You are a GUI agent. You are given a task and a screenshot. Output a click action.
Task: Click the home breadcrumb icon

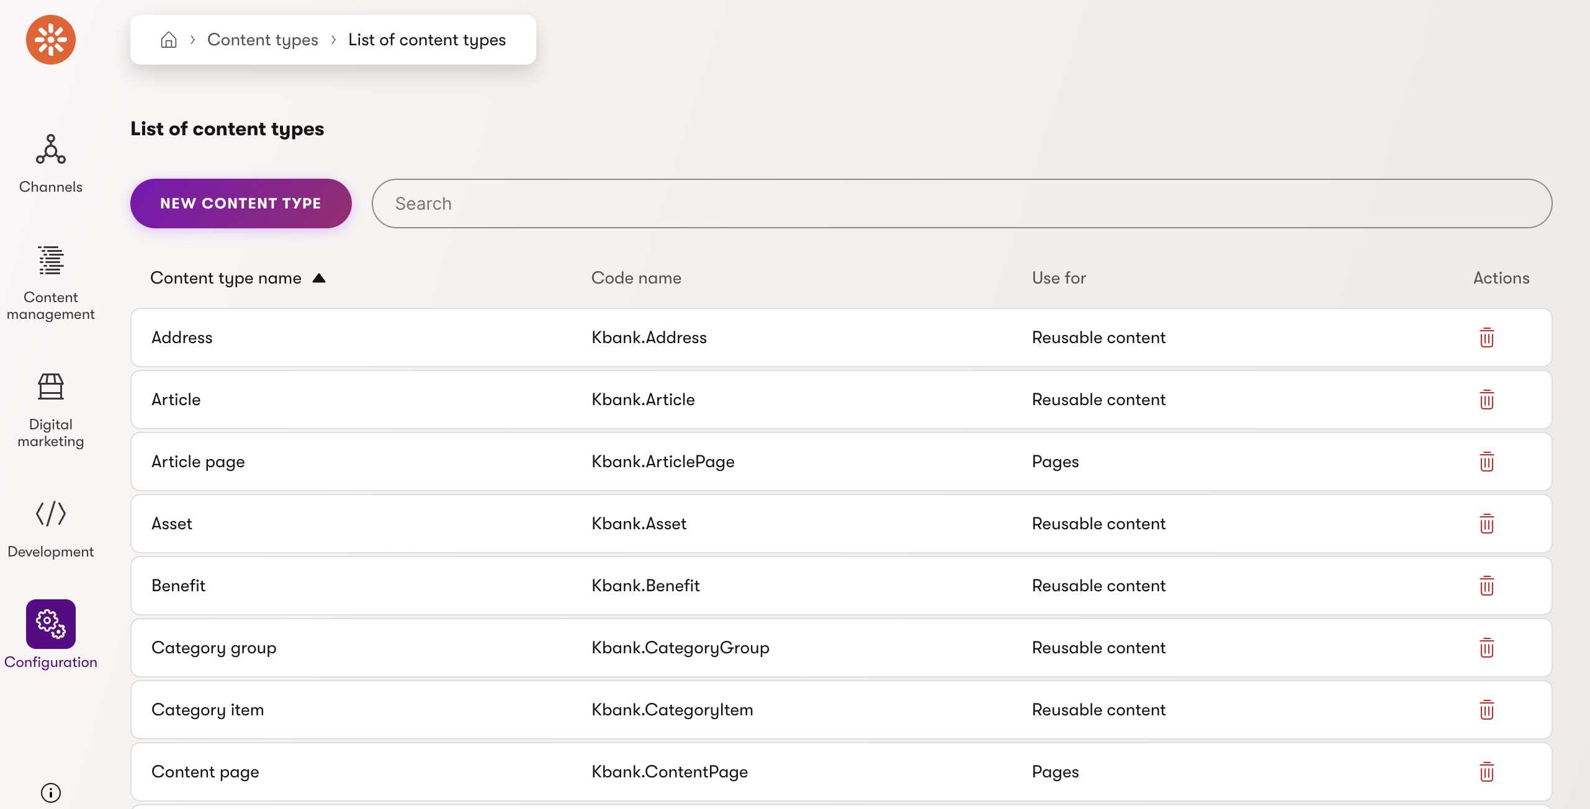click(x=168, y=40)
